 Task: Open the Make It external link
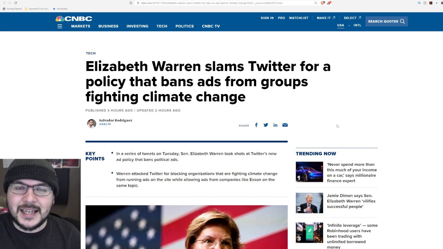point(326,18)
